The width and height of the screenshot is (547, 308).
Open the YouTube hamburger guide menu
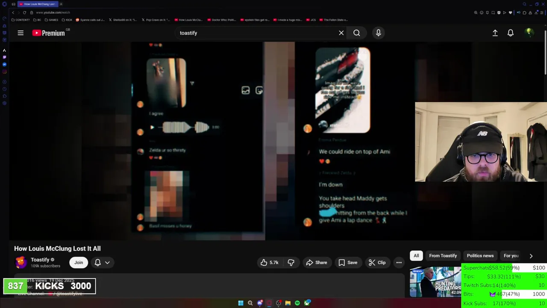pos(21,33)
